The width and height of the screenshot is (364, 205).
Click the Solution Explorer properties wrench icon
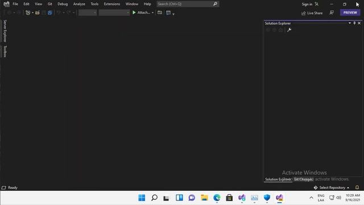[x=289, y=30]
